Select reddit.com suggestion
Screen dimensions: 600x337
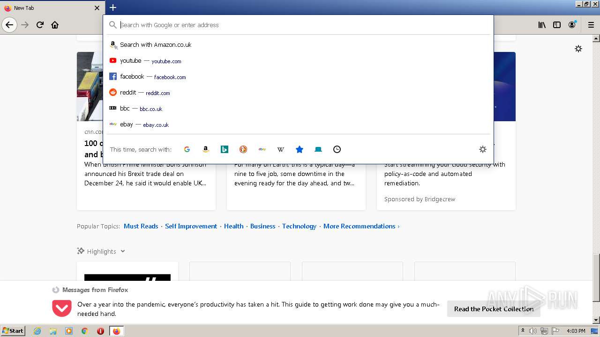click(x=298, y=93)
